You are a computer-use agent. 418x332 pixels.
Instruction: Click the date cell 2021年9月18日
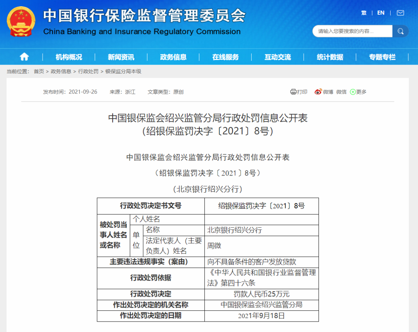pyautogui.click(x=262, y=316)
